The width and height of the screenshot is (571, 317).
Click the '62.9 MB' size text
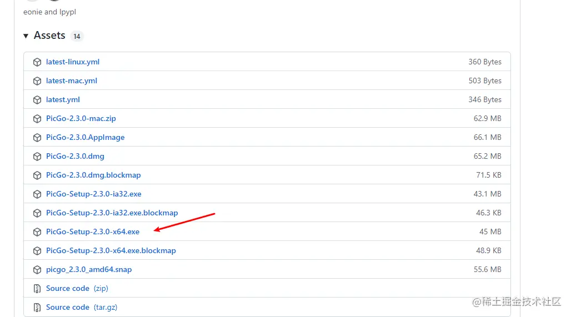click(x=487, y=119)
